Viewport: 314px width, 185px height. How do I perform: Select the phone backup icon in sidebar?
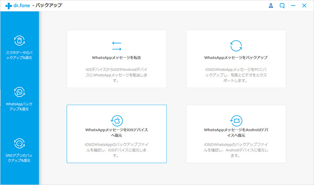19,41
